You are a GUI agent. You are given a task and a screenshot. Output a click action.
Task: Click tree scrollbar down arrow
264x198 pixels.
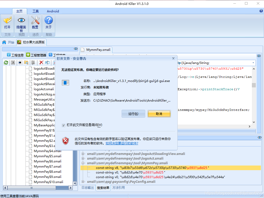pyautogui.click(x=75, y=183)
